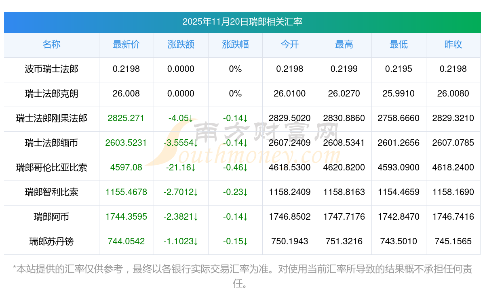Click the 瑞郎苏丹镑 previous close 745.1565
This screenshot has width=485, height=296.
(453, 241)
